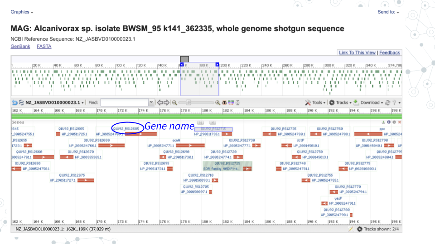Expand the Find box dropdown arrow

151,103
